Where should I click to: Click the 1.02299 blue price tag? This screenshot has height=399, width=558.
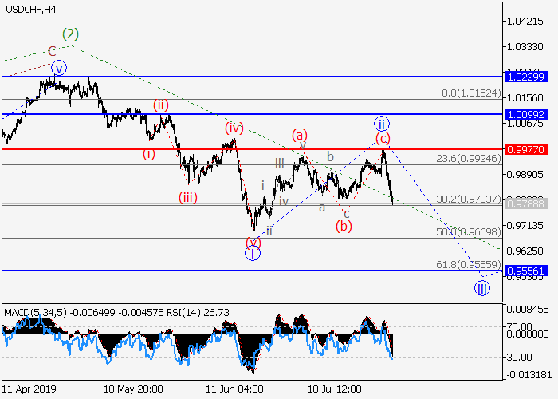coord(525,77)
